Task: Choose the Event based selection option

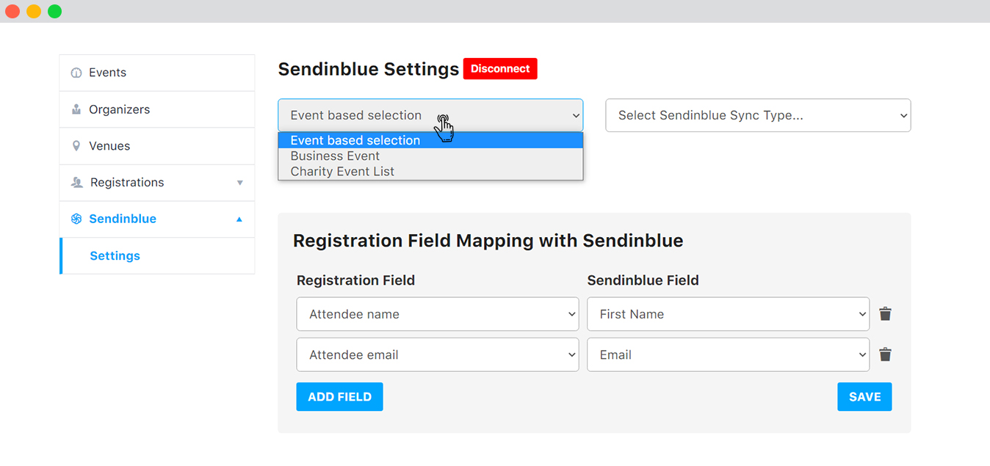Action: [x=430, y=140]
